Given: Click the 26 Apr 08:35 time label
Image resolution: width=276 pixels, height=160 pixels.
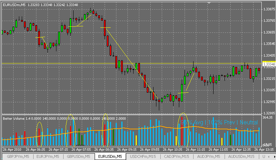Looking at the screenshot, I should (x=104, y=149).
